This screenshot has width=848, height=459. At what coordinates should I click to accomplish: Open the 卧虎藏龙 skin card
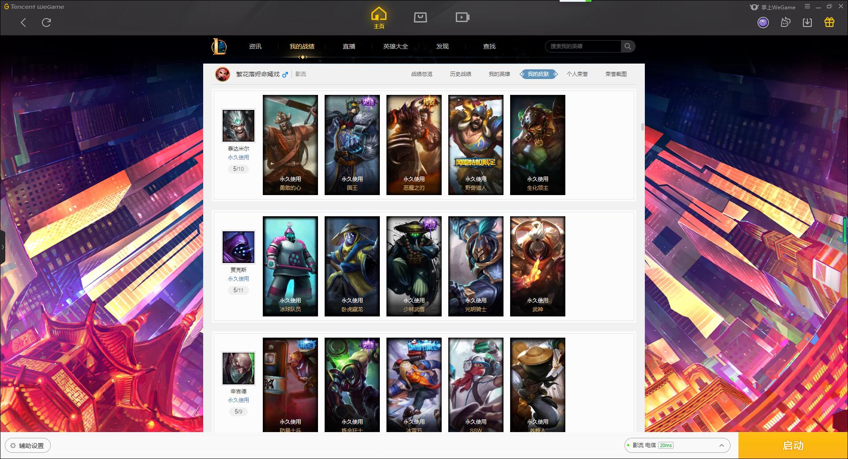(x=352, y=266)
